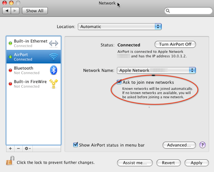This screenshot has height=172, width=214.
Task: Toggle Show AirPort status in menu bar
Action: [x=75, y=144]
